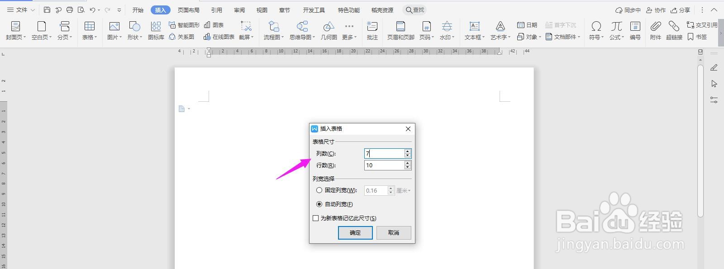This screenshot has width=724, height=269.
Task: Open header and footer (页眉和页脚)
Action: [401, 30]
